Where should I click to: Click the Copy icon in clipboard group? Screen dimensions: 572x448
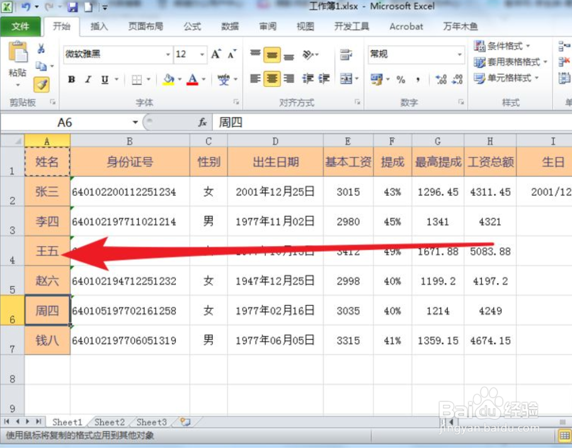pyautogui.click(x=41, y=66)
